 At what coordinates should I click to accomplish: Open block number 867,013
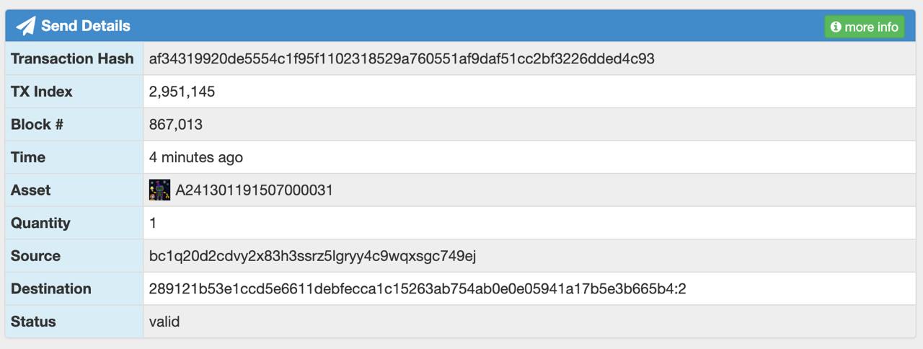coord(176,125)
